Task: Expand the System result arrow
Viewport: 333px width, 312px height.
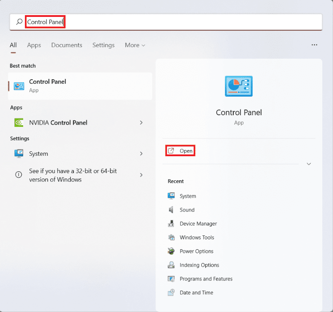Action: (x=141, y=154)
